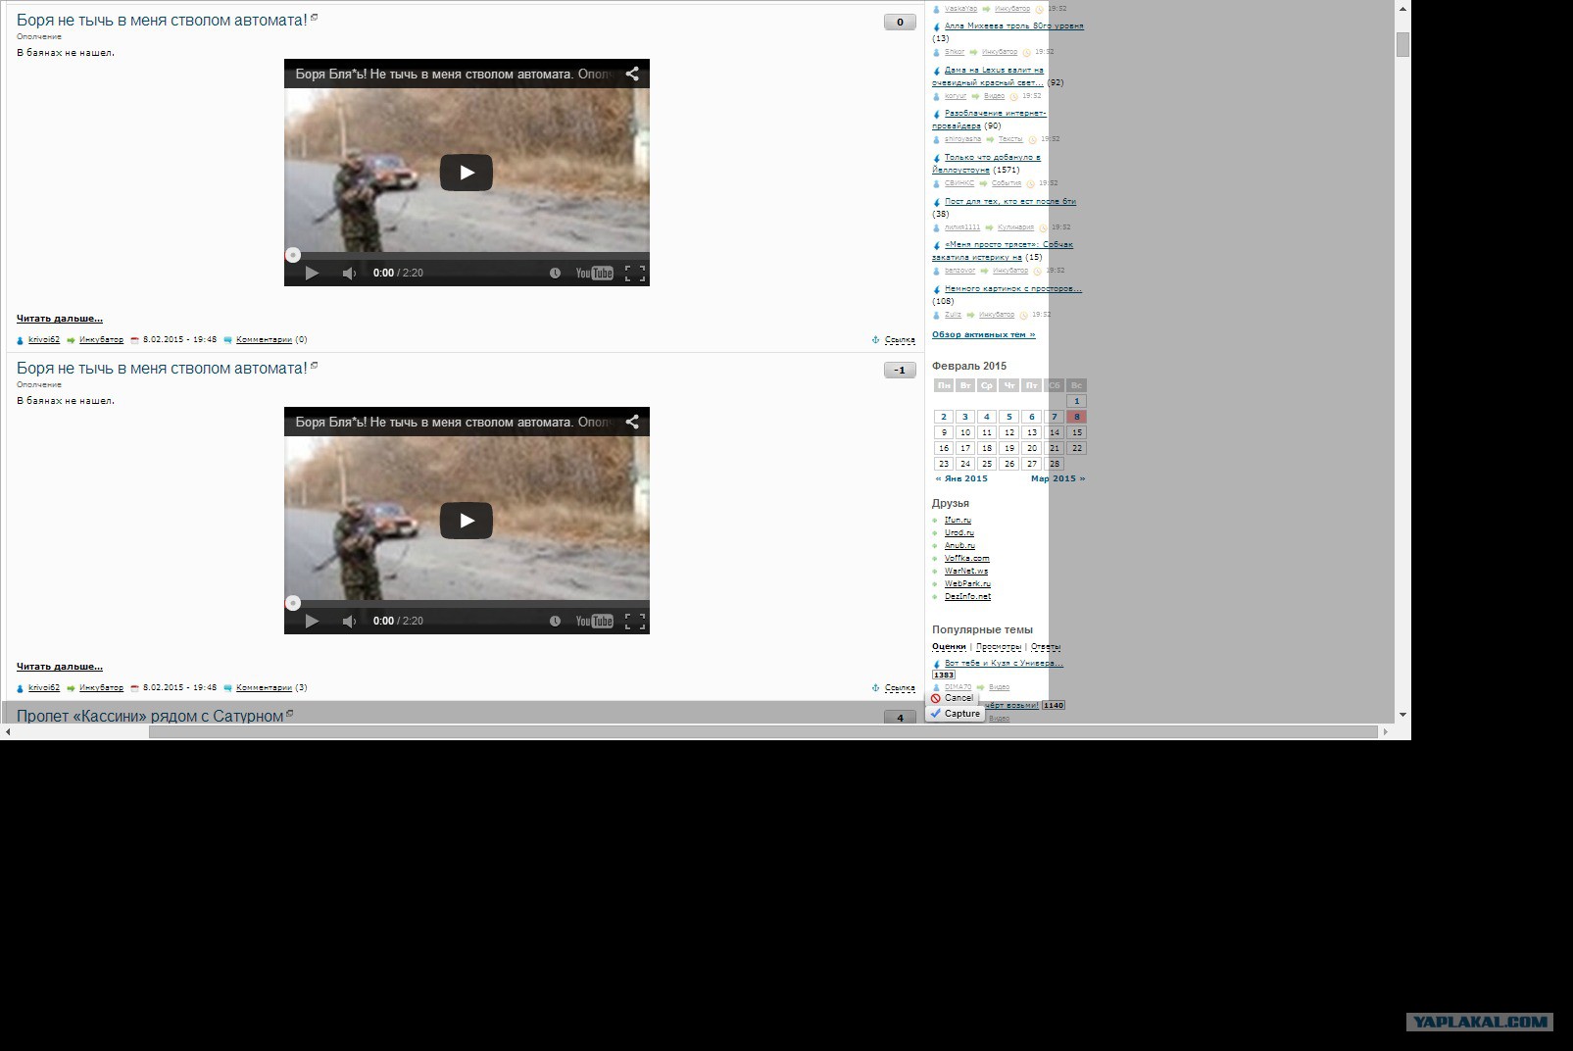The width and height of the screenshot is (1573, 1051).
Task: Click 'Читать дальше...' under the second video
Action: pyautogui.click(x=60, y=666)
